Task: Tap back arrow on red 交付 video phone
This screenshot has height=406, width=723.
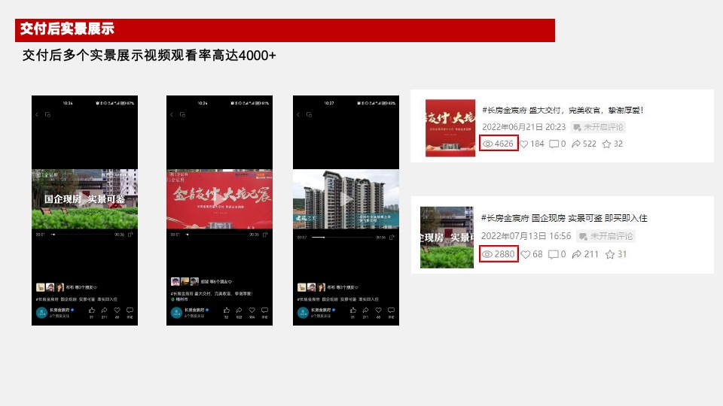Action: click(x=172, y=114)
